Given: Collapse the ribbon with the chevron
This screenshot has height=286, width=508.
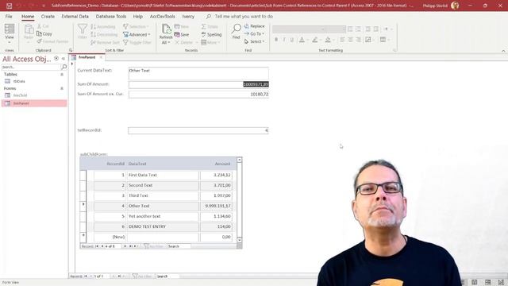Looking at the screenshot, I should (x=503, y=51).
